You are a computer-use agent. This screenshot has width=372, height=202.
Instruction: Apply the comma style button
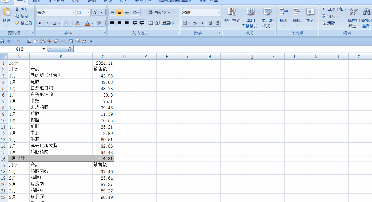tap(202, 23)
